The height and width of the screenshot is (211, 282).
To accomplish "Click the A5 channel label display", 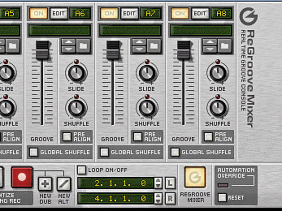I will (10, 14).
